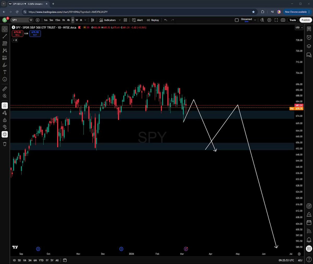Toggle magnet mode snapping
This screenshot has height=264, width=313.
5,106
